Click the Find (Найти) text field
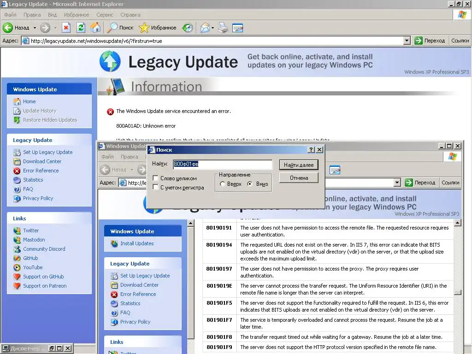 click(x=223, y=164)
